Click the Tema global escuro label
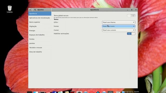This screenshot has height=93, width=166. tap(61, 16)
